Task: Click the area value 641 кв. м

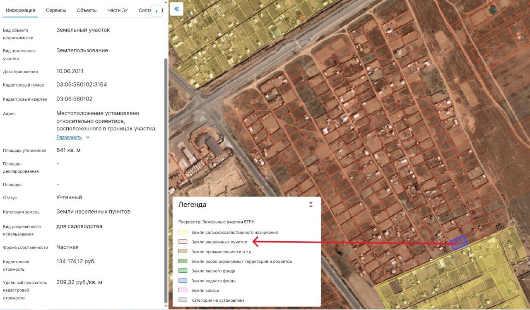Action: (68, 150)
